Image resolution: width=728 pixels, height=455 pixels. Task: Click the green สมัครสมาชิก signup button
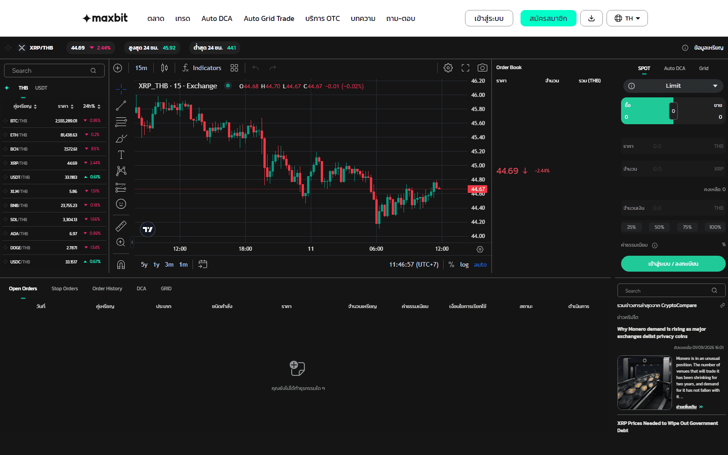(x=548, y=18)
